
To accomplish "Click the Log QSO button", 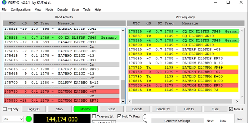I will [33, 109].
